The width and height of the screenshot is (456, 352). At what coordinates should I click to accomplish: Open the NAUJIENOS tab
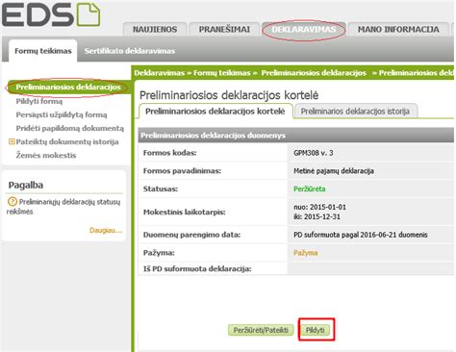click(155, 29)
